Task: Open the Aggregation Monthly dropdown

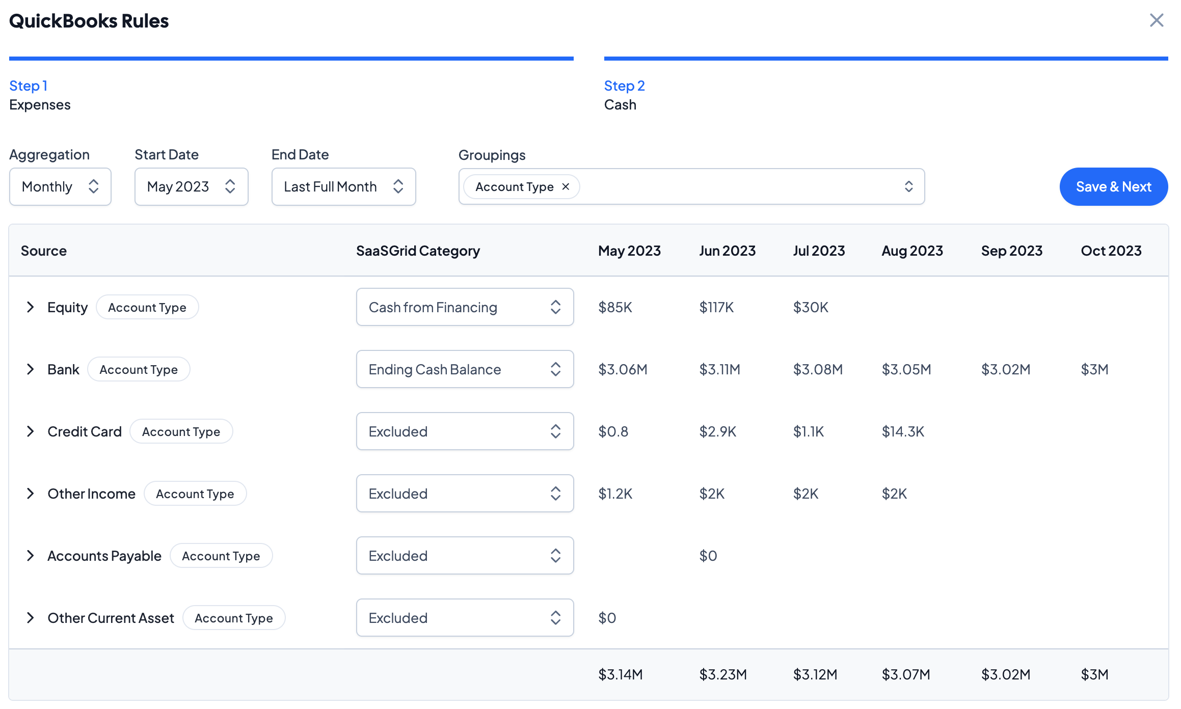Action: click(60, 187)
